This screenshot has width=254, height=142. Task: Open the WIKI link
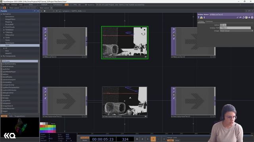(31, 5)
